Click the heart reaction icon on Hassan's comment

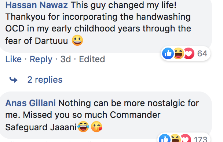click(x=189, y=53)
